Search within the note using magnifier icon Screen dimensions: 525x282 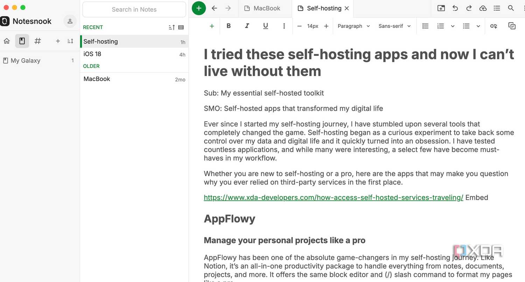(x=511, y=8)
